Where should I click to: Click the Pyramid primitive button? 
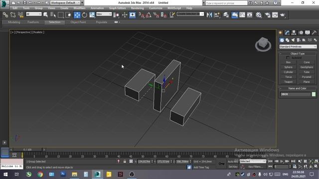click(307, 77)
